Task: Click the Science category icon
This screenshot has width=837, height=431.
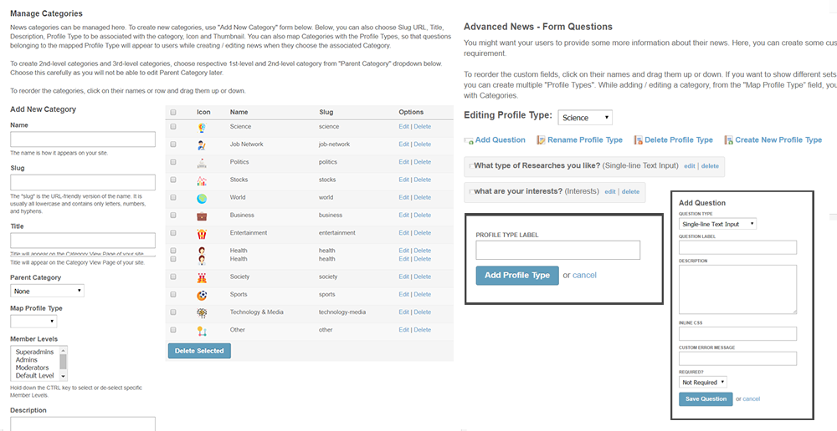Action: tap(202, 127)
